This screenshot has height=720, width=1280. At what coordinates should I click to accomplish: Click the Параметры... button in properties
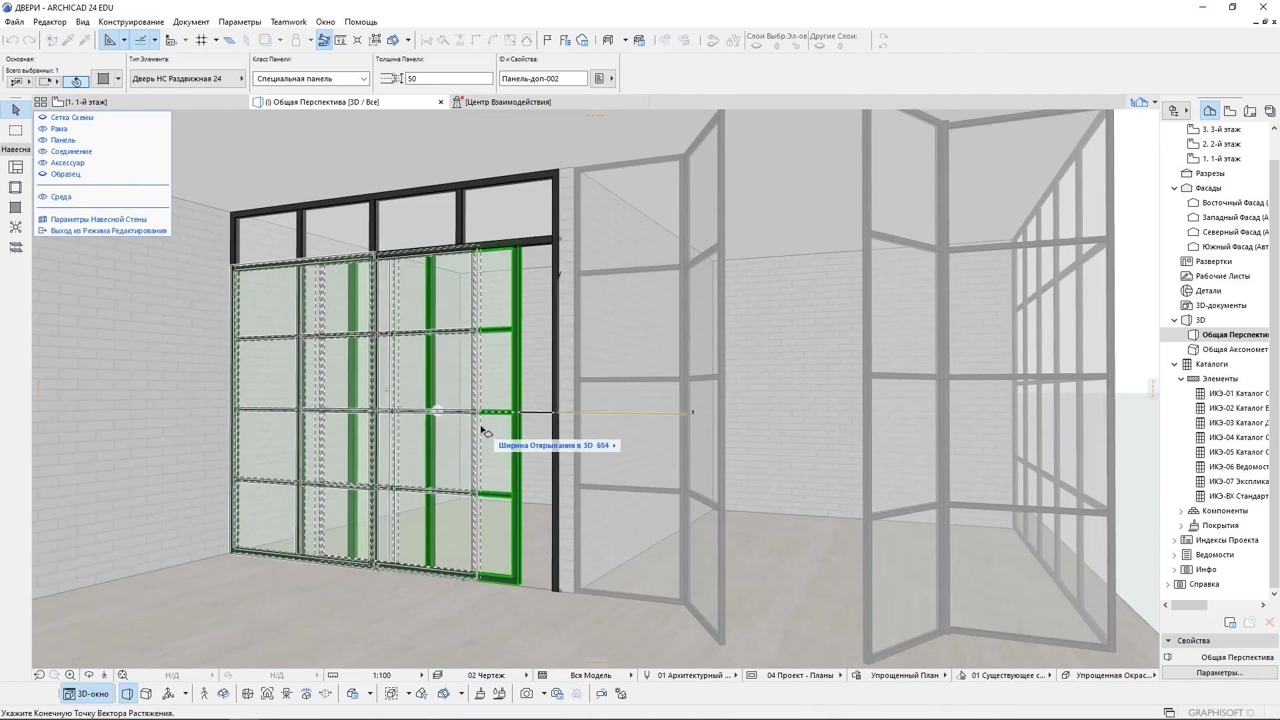pyautogui.click(x=1219, y=673)
